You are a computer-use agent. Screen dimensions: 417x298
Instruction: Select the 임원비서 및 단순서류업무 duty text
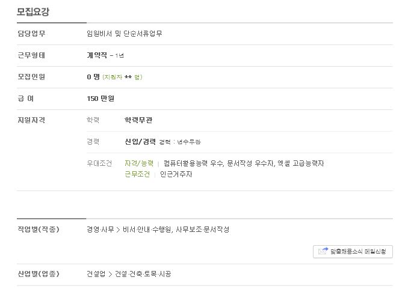tap(125, 34)
